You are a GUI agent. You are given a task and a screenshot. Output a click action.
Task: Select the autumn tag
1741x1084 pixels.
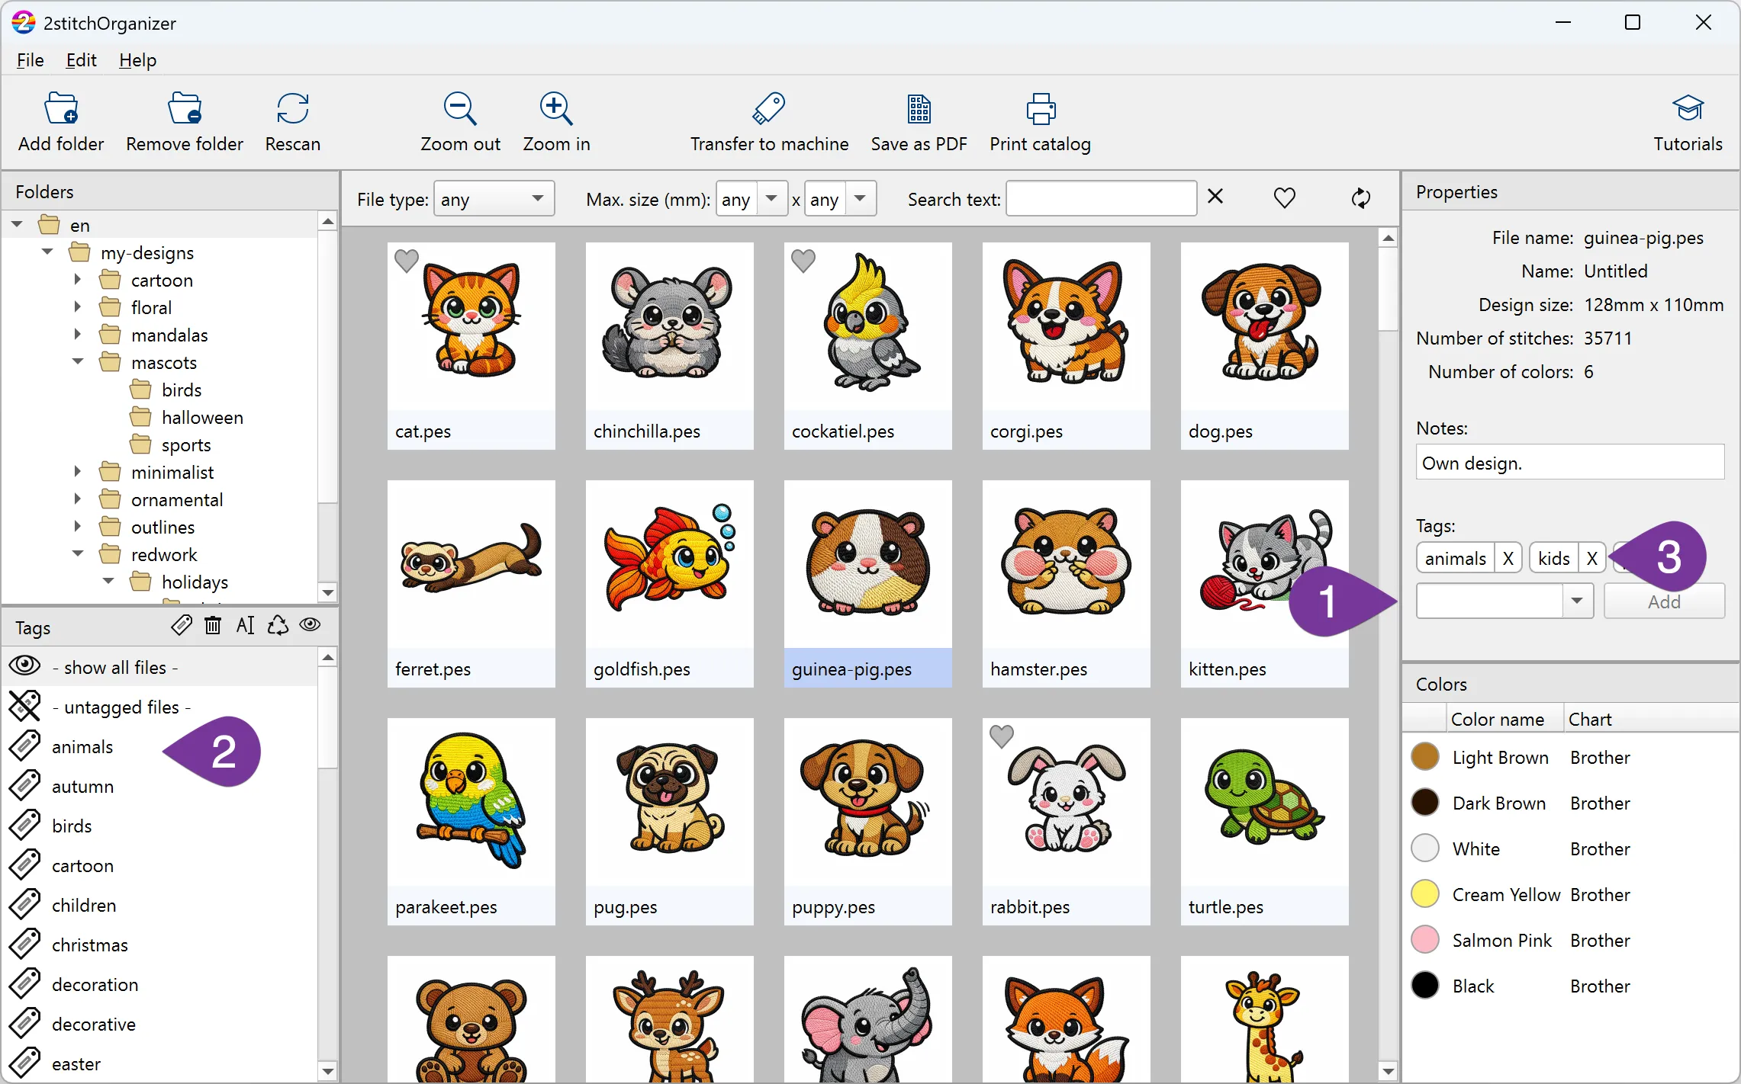tap(82, 787)
